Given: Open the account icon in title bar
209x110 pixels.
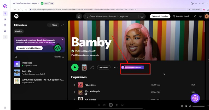Looking at the screenshot, I should click(x=192, y=3).
